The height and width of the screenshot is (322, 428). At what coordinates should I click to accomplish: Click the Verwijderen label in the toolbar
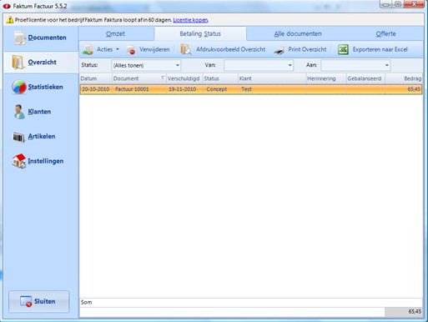pyautogui.click(x=154, y=49)
